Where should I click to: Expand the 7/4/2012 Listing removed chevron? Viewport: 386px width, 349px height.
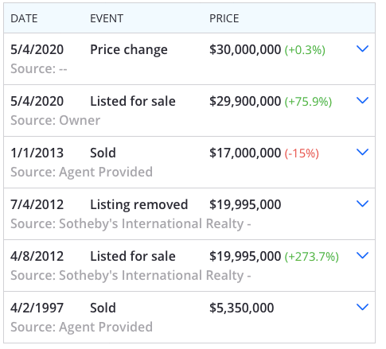[x=362, y=204]
